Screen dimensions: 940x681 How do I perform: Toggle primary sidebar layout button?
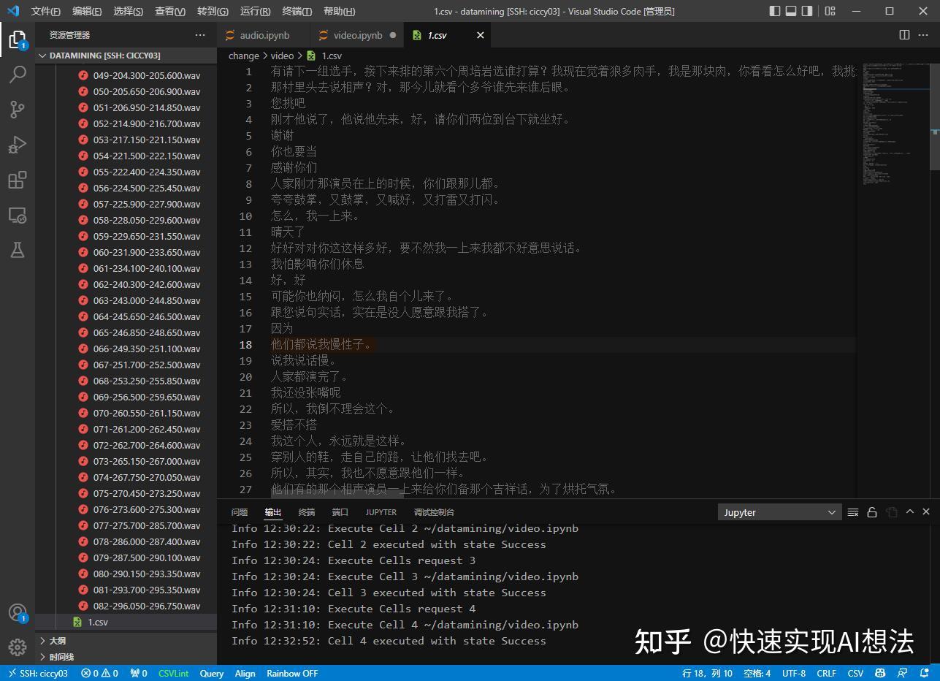pos(775,11)
